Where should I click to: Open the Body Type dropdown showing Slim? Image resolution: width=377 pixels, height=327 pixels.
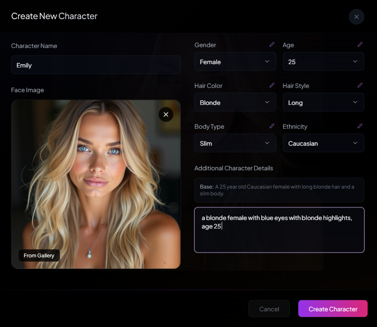pyautogui.click(x=235, y=144)
